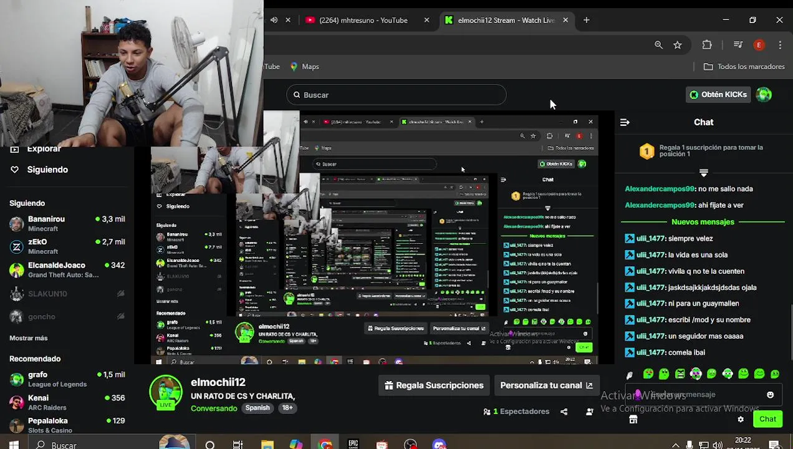Image resolution: width=793 pixels, height=449 pixels.
Task: Bookmark this page with the star icon
Action: click(678, 45)
